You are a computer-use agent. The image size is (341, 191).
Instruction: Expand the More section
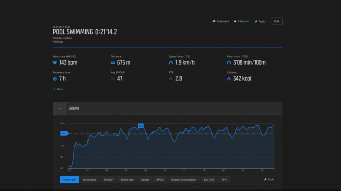pyautogui.click(x=58, y=89)
